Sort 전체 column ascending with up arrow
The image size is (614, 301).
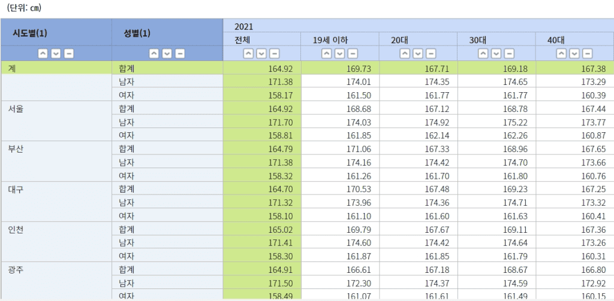pos(248,54)
